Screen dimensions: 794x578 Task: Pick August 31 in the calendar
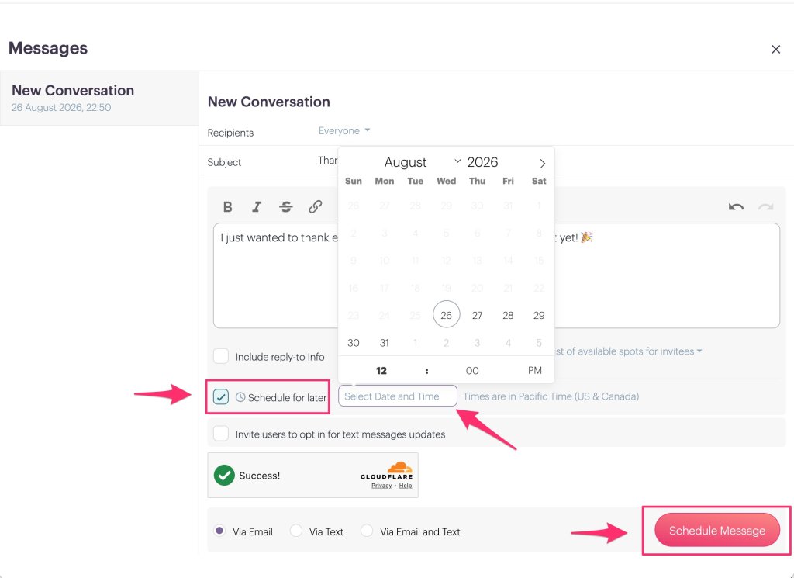pos(385,342)
